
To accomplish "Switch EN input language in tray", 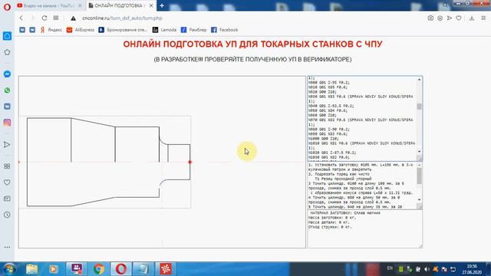I will tap(390, 268).
